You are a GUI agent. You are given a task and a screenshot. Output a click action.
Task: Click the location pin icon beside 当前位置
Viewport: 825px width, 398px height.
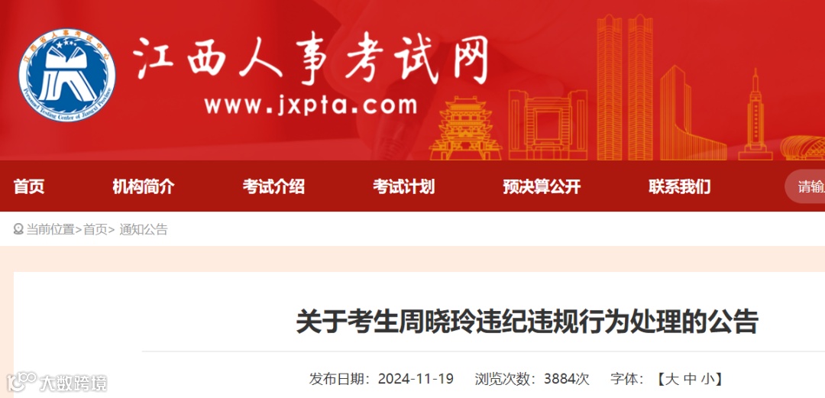(18, 229)
